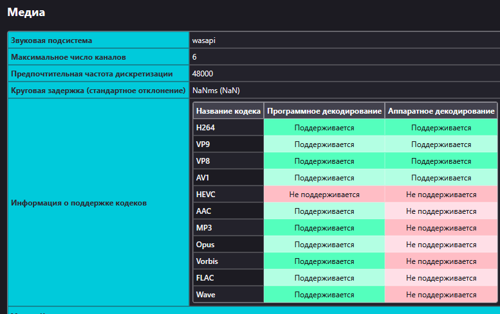This screenshot has width=500, height=314.
Task: Click the Программное декодирование column header
Action: pyautogui.click(x=324, y=111)
